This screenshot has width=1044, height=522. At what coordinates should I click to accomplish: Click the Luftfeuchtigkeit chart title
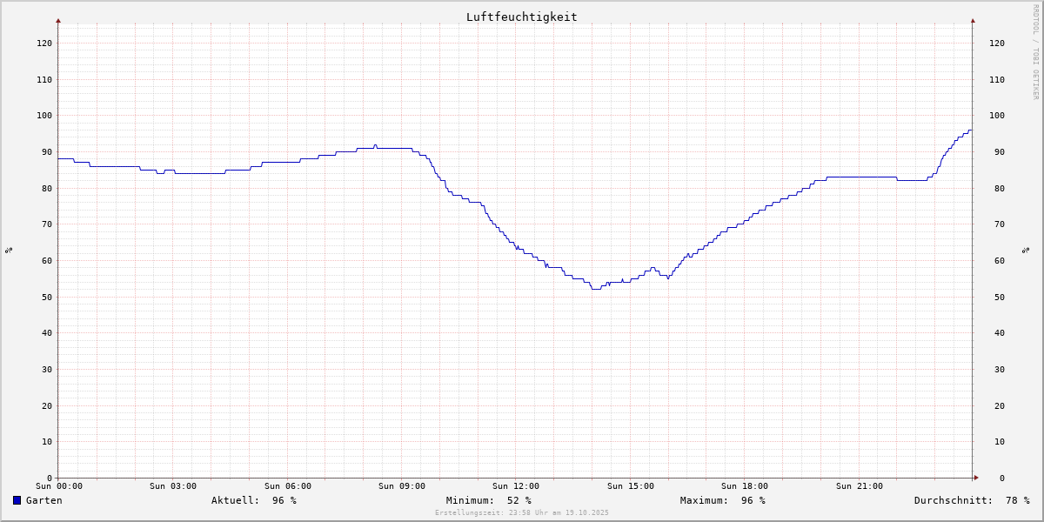pos(521,17)
